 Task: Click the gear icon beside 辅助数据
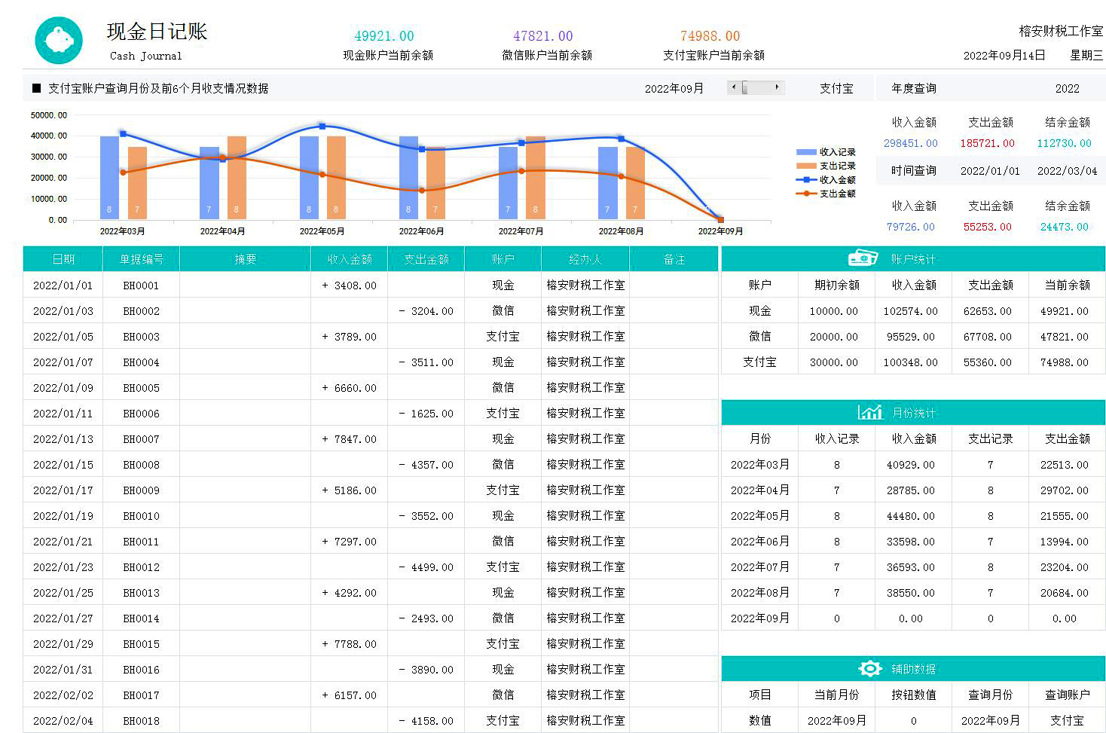coord(869,668)
